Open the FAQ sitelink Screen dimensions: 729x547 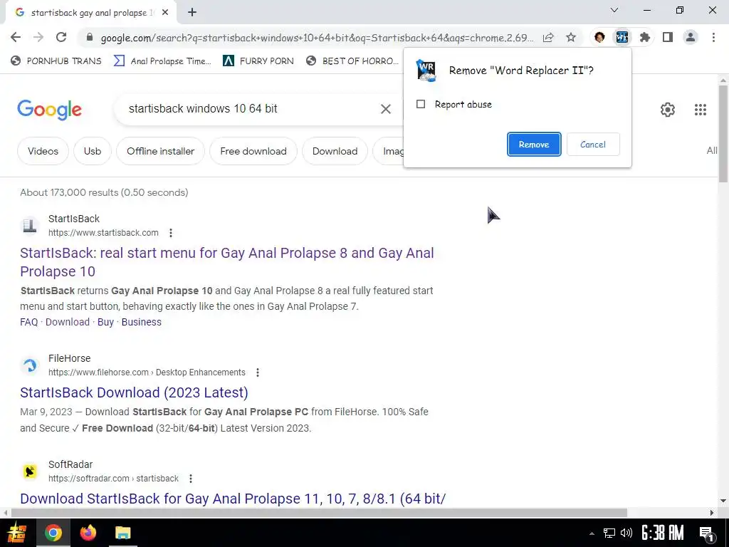(x=28, y=322)
